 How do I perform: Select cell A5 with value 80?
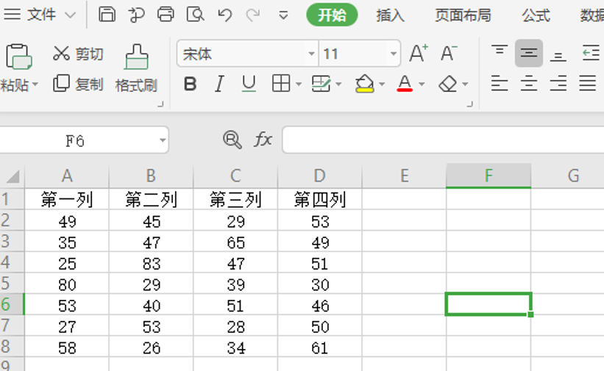tap(67, 284)
